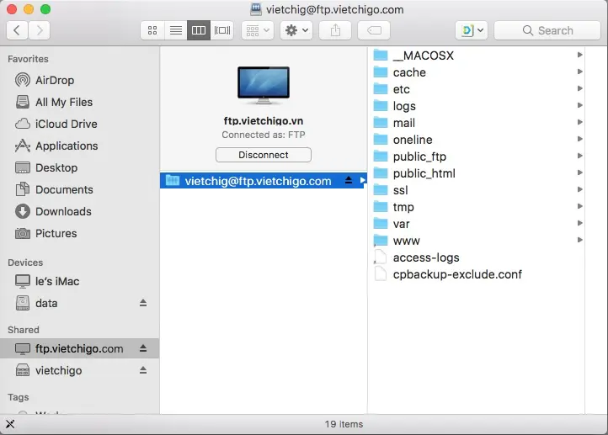
Task: Switch to Cover Flow view
Action: click(x=222, y=30)
